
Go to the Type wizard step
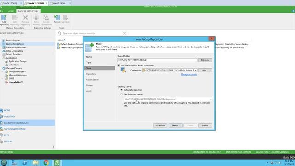(x=88, y=63)
